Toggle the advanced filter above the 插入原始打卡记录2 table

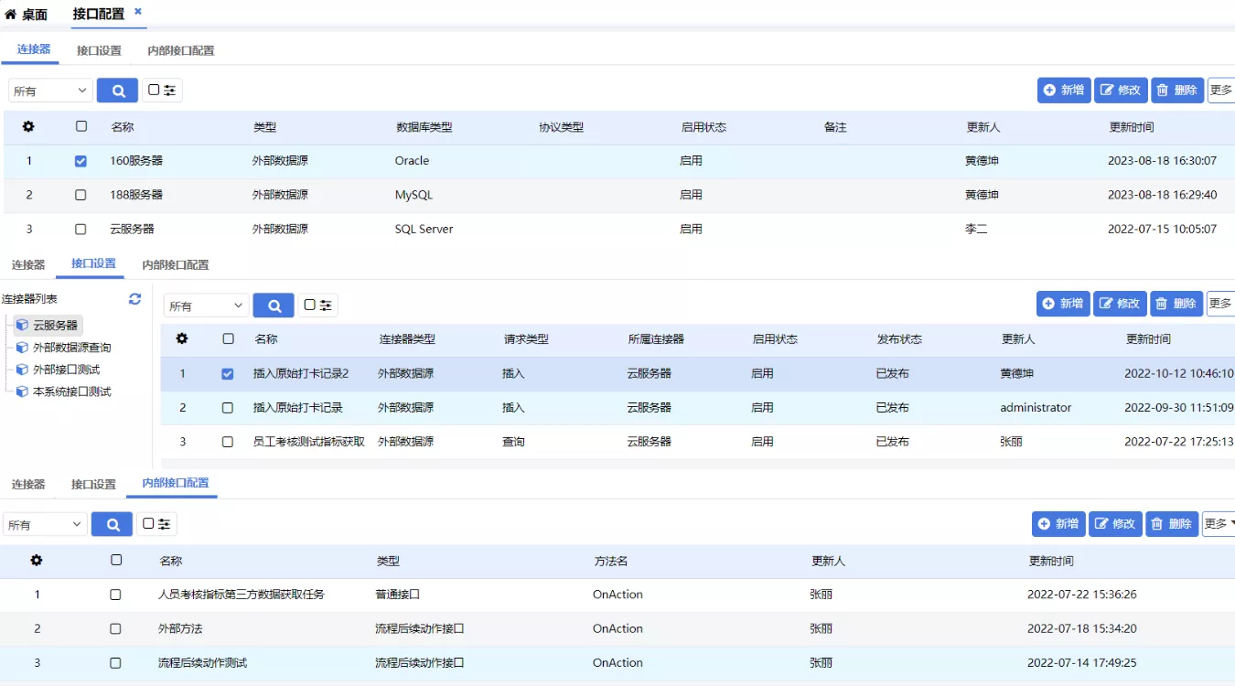tap(317, 305)
